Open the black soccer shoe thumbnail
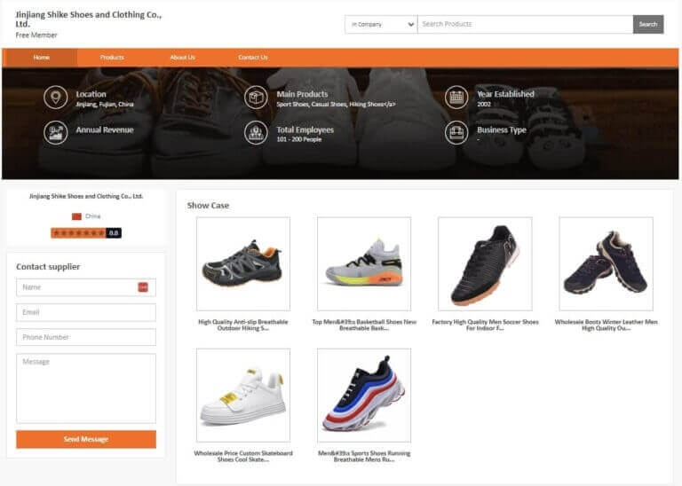 [x=485, y=264]
